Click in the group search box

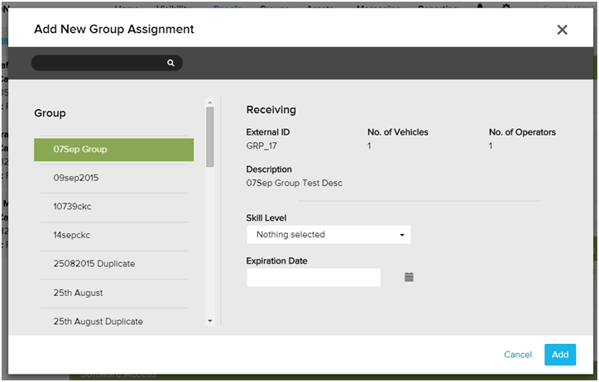99,63
